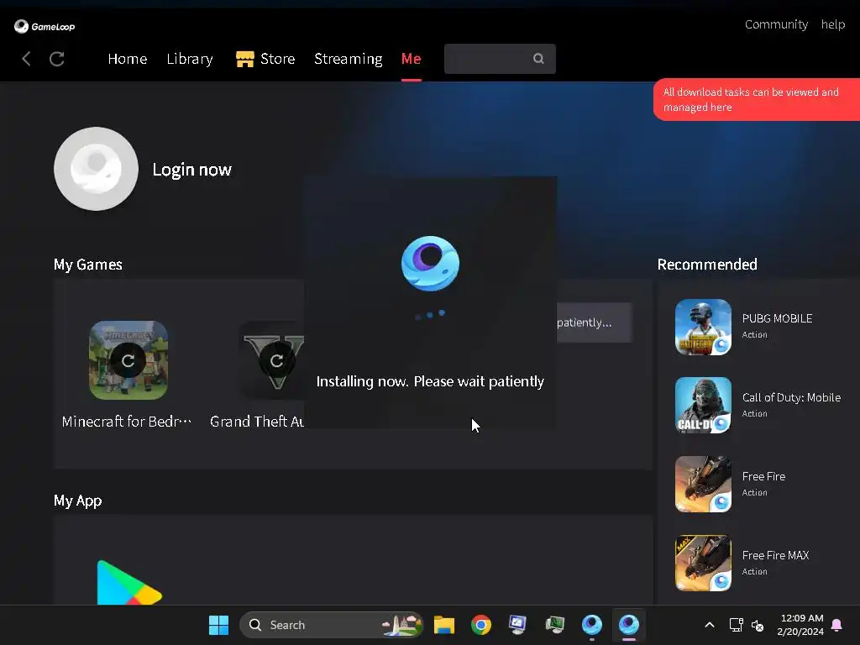Click the red download tasks tooltip
Image resolution: width=860 pixels, height=645 pixels.
757,99
